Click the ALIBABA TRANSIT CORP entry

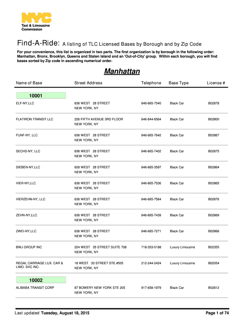click(35, 288)
